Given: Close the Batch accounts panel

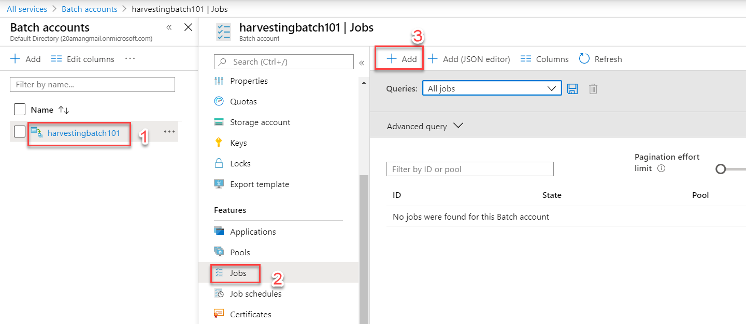Looking at the screenshot, I should (x=189, y=27).
